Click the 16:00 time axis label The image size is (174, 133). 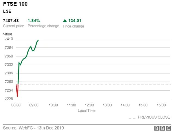click(161, 105)
